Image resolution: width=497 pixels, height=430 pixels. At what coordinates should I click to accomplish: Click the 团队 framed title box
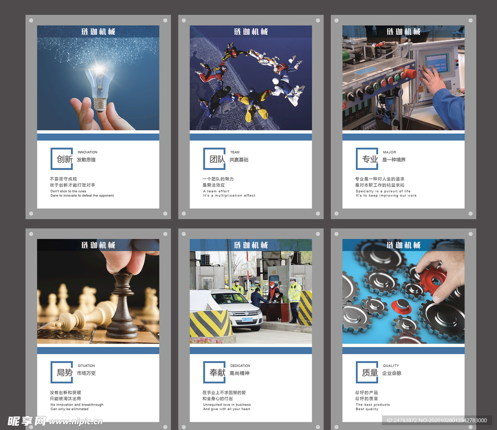(215, 159)
